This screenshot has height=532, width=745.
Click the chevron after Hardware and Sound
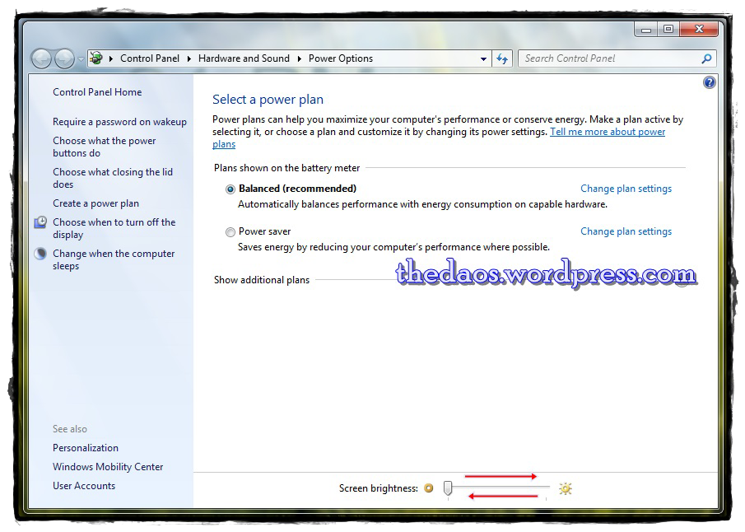click(298, 58)
